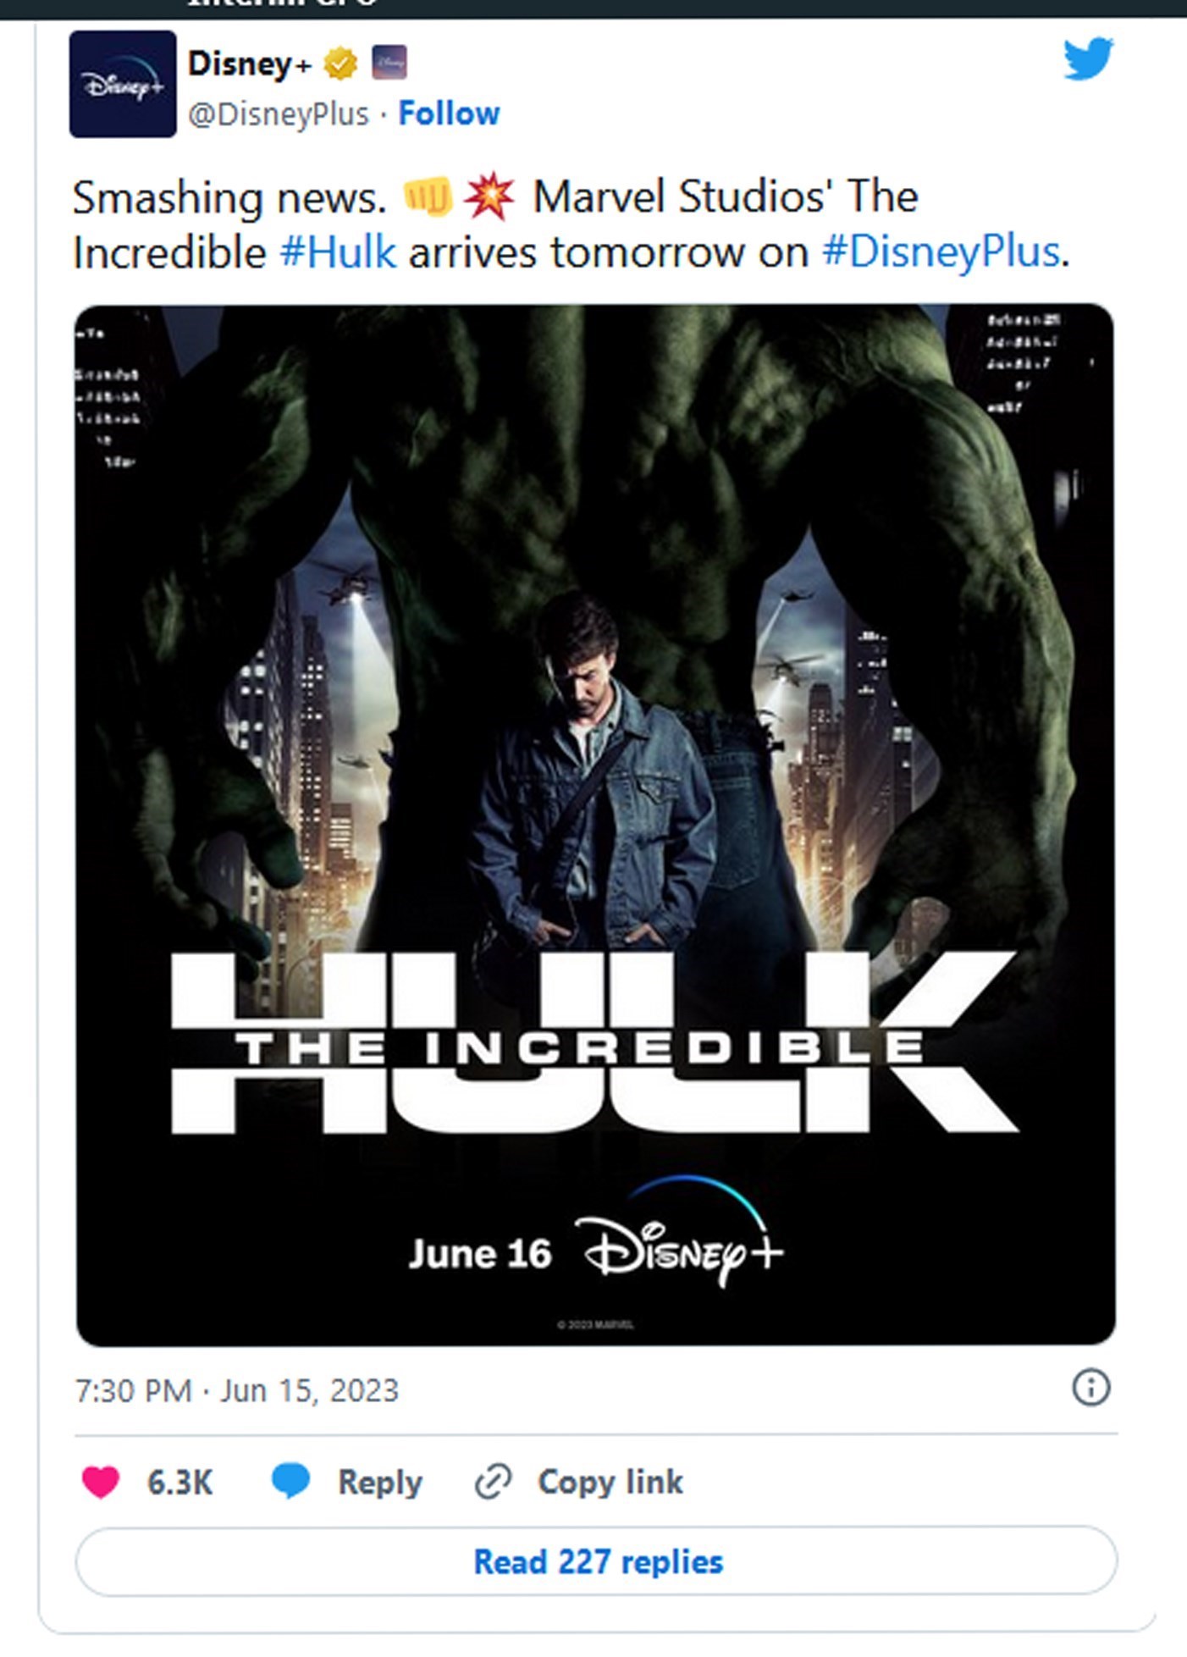The height and width of the screenshot is (1657, 1187).
Task: Open the tweet info circle icon
Action: click(1090, 1388)
